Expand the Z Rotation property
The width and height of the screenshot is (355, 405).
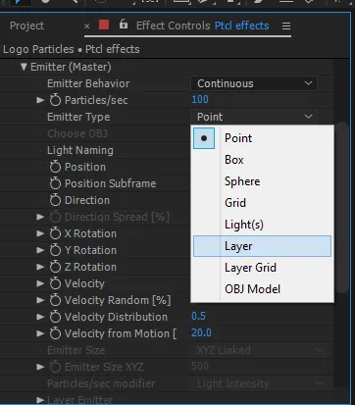(40, 267)
